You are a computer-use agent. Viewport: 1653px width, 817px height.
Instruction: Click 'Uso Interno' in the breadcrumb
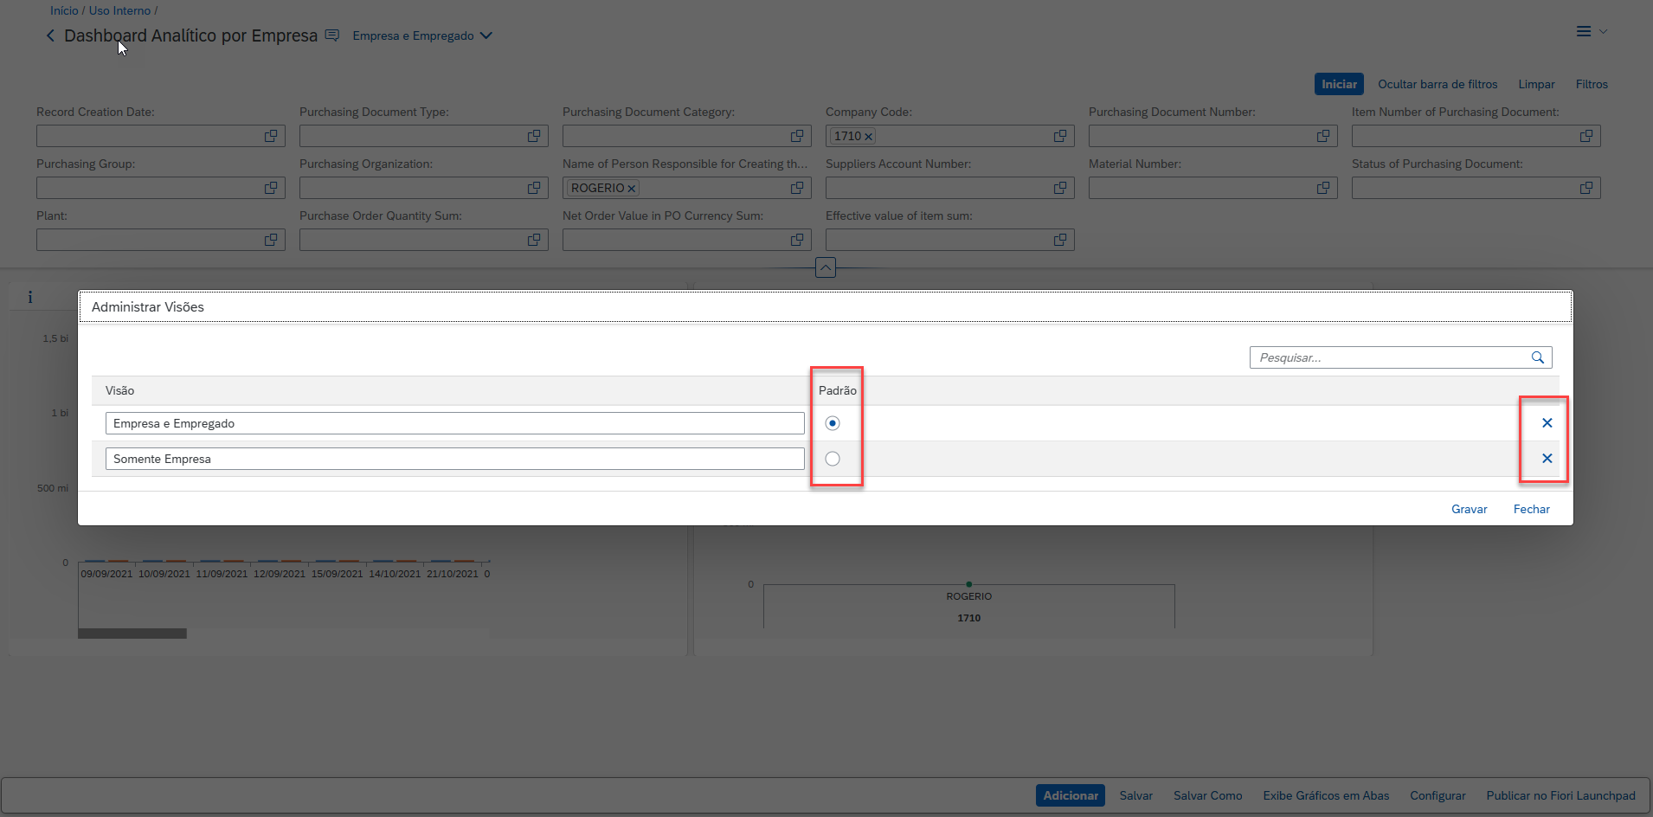point(119,10)
